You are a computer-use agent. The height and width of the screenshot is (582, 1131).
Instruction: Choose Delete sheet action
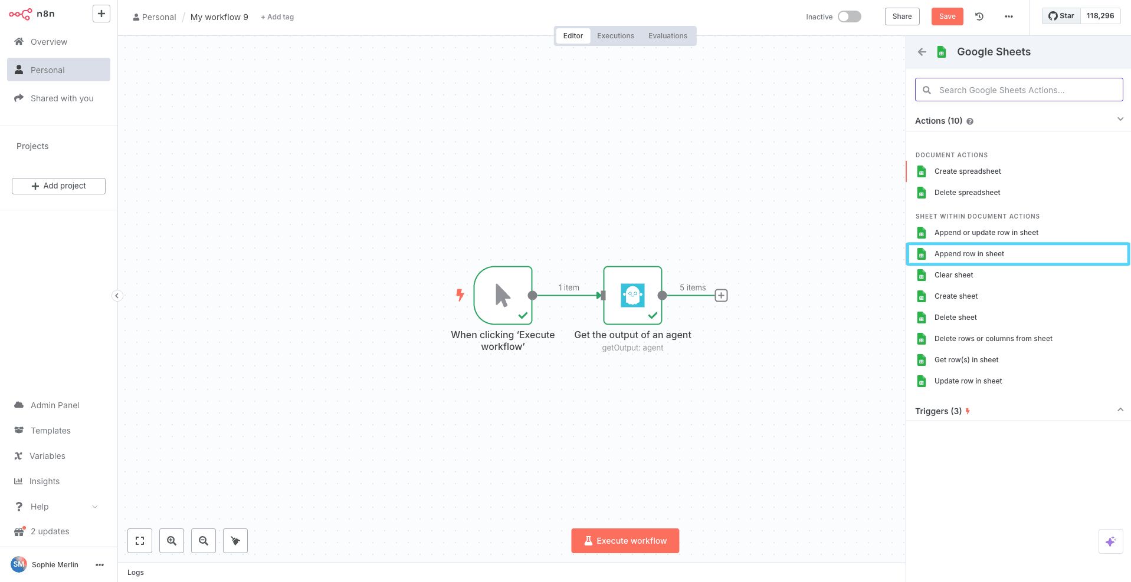click(1018, 318)
